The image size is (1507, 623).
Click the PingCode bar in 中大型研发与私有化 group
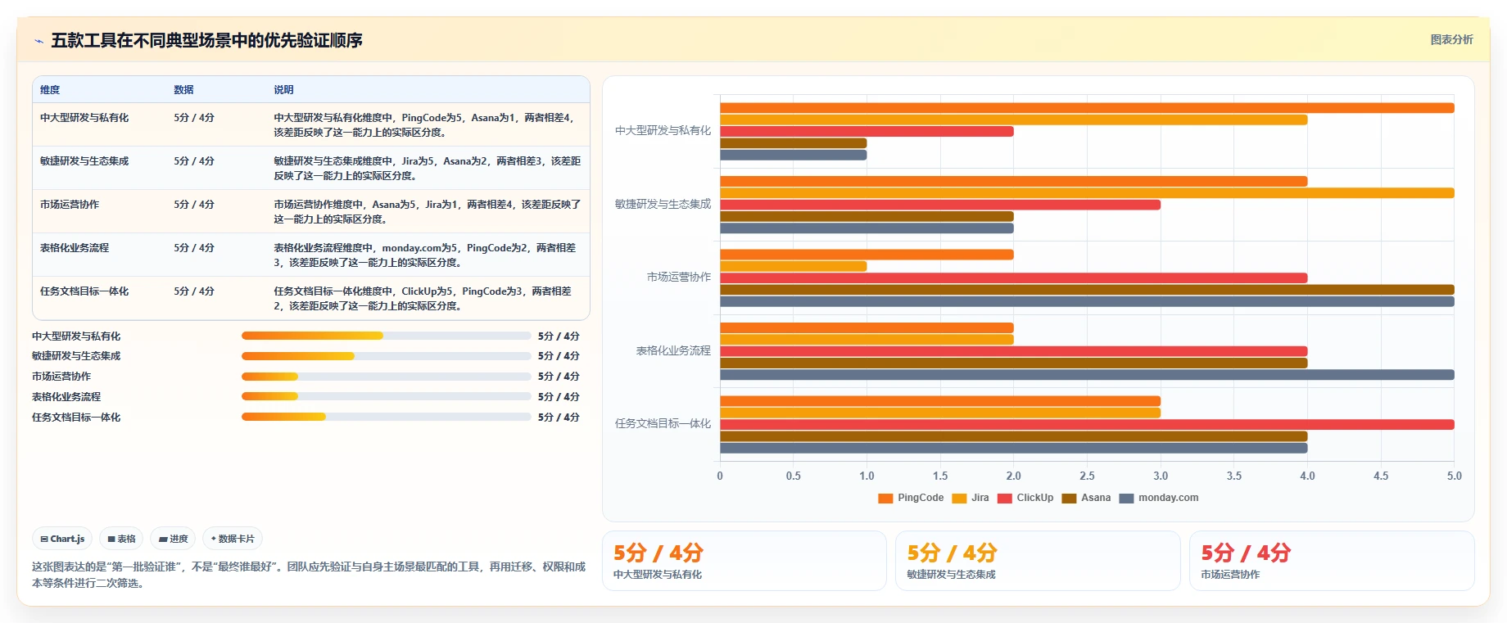(1087, 108)
